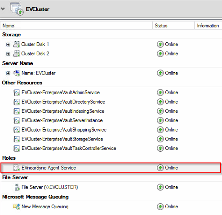Click the Other Resources group heading

tap(22, 83)
